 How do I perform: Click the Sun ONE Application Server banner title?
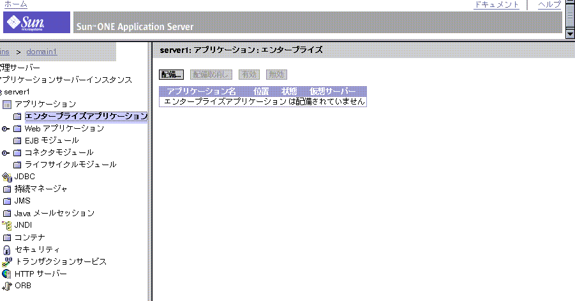click(135, 27)
